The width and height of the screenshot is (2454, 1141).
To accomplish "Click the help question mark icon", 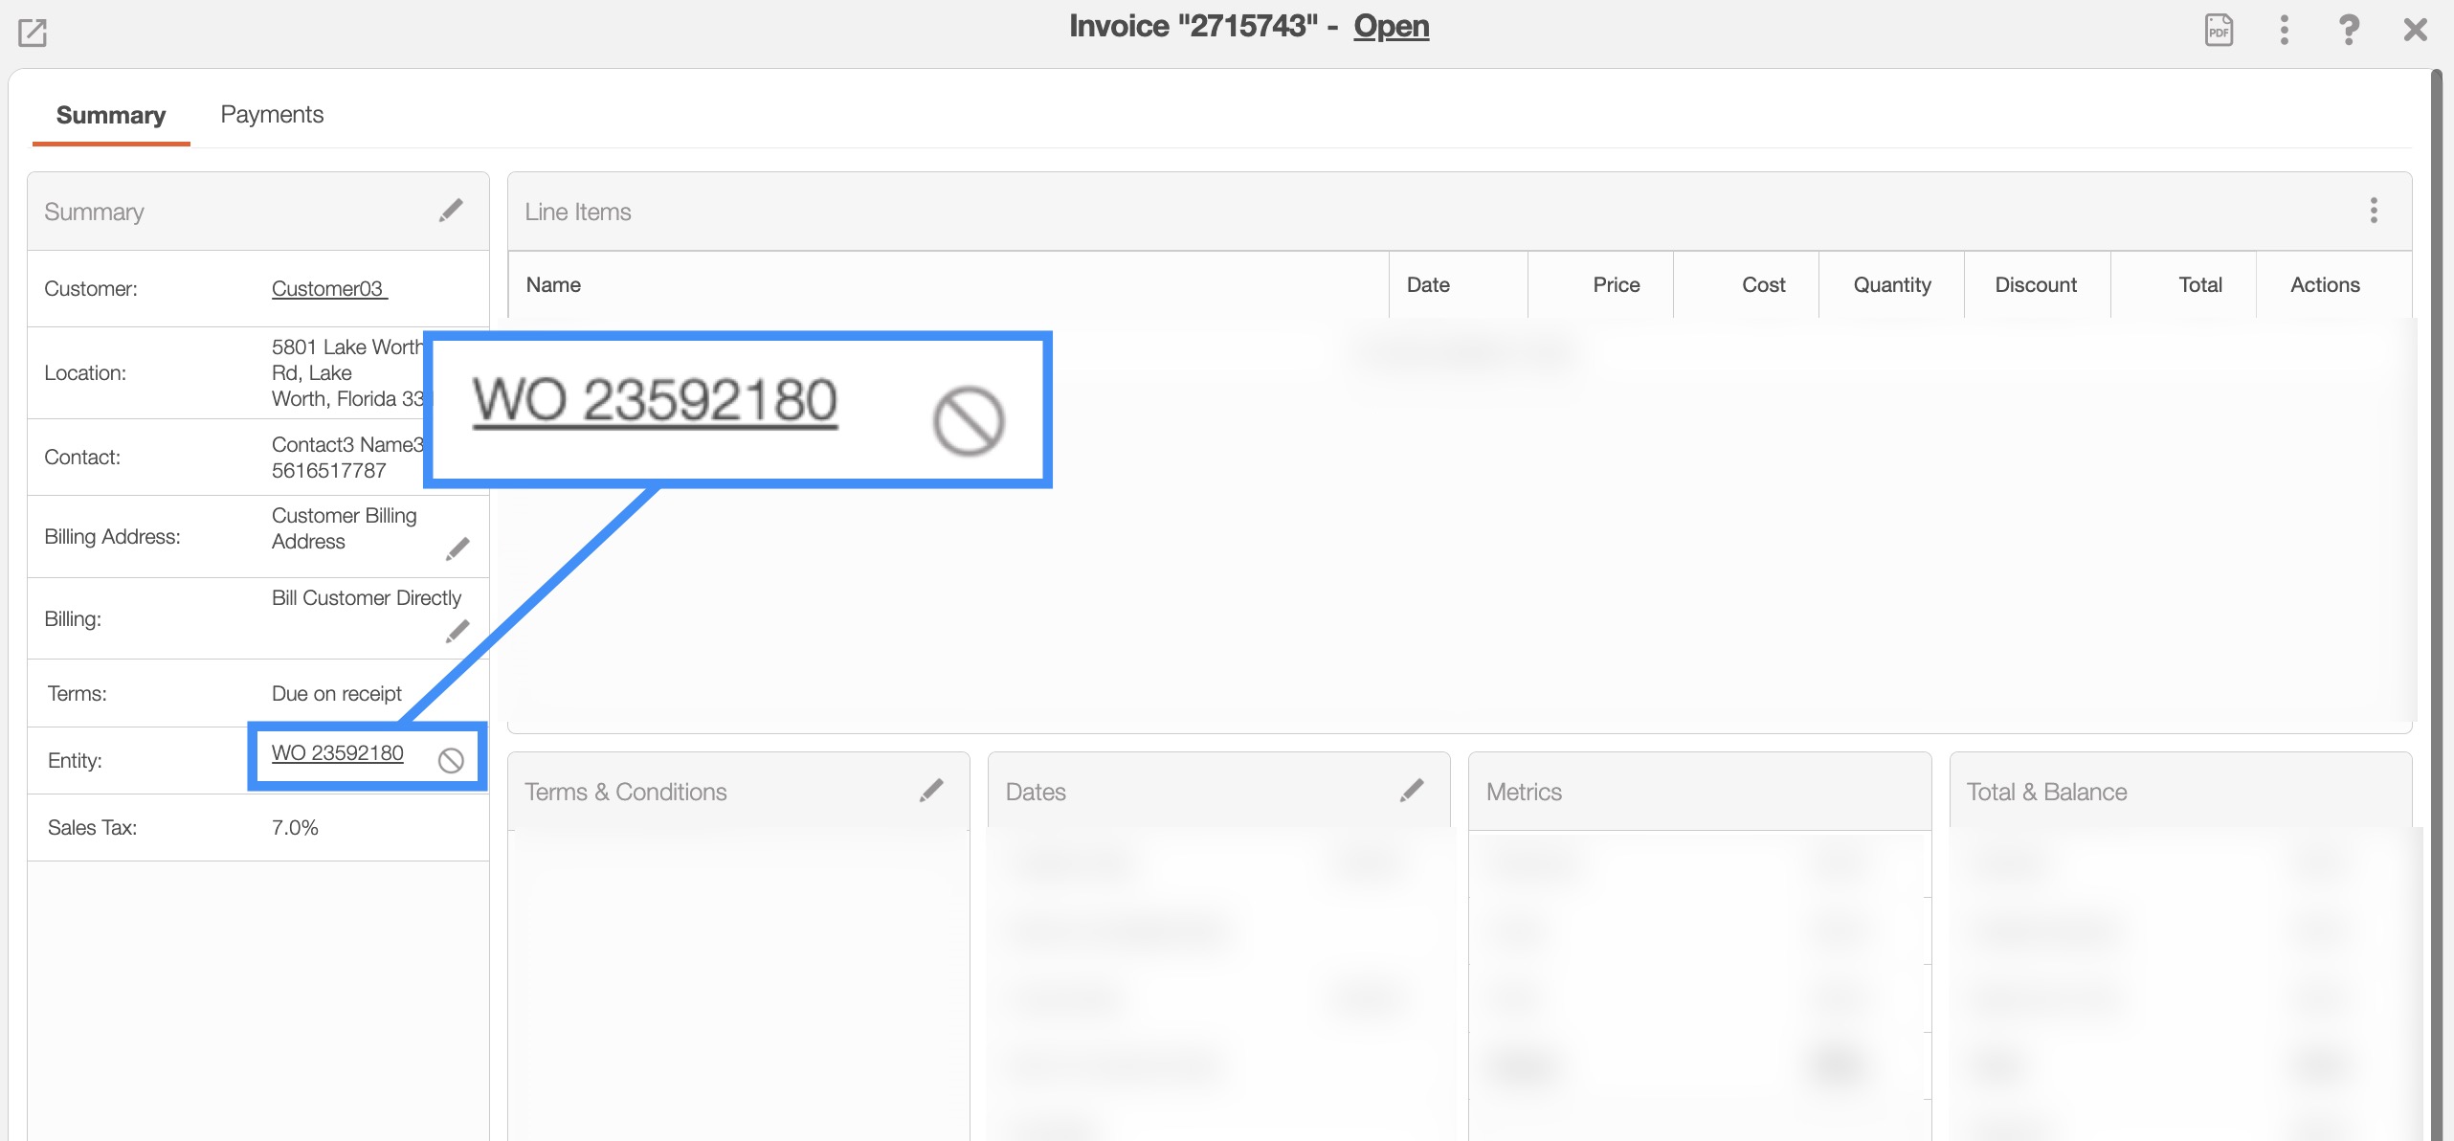I will (2348, 31).
